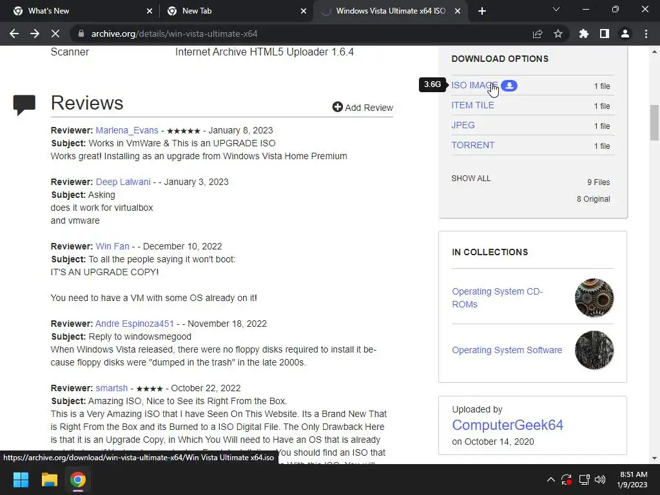The height and width of the screenshot is (495, 660).
Task: Stop loading the page
Action: click(x=55, y=34)
